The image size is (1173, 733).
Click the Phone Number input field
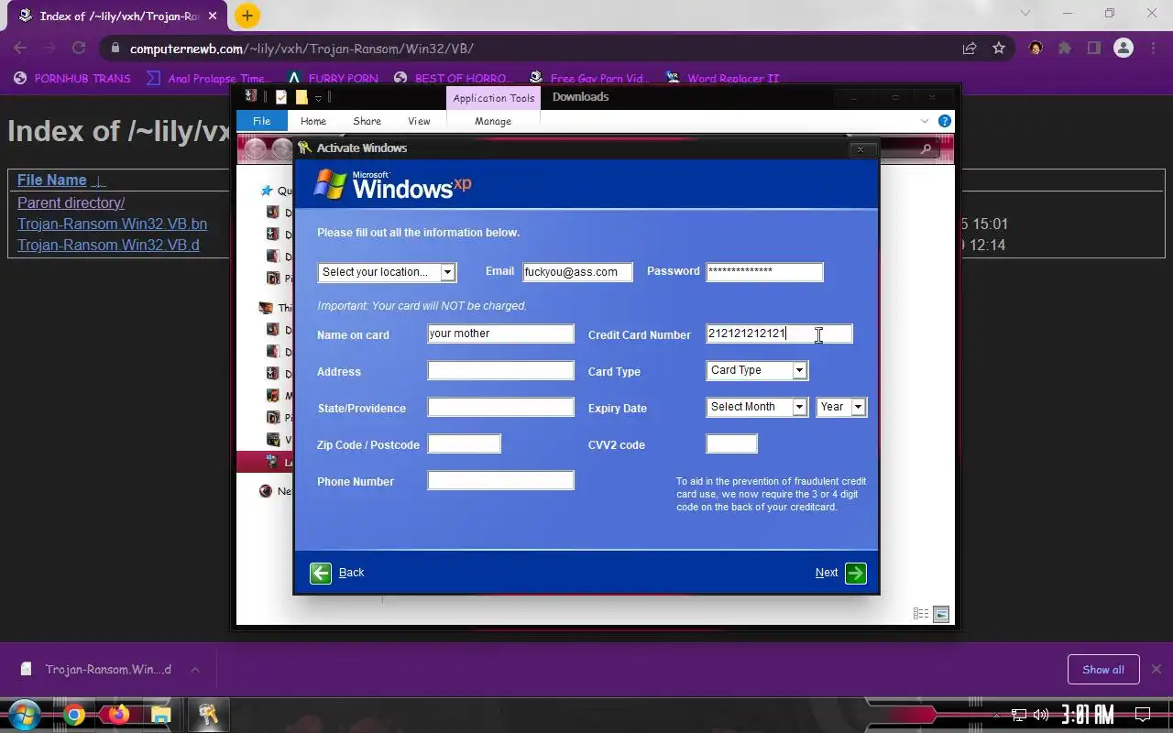[500, 480]
